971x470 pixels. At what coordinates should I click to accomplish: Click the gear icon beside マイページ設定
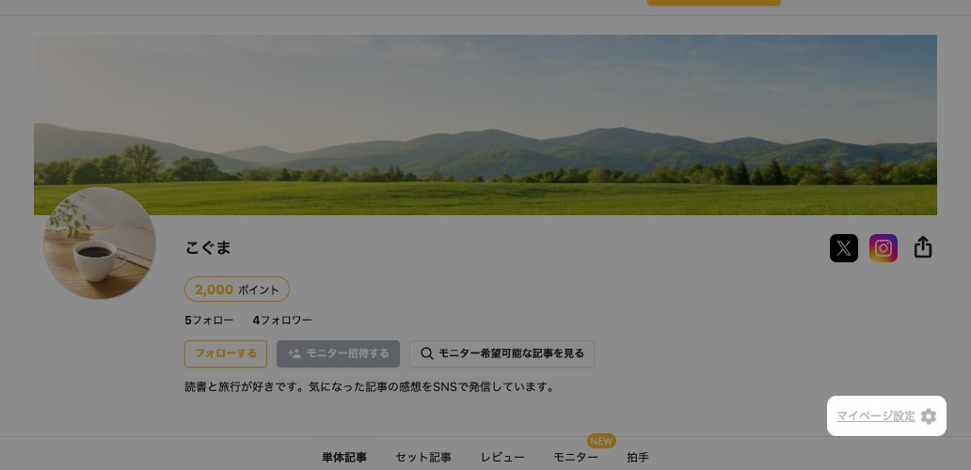point(929,416)
